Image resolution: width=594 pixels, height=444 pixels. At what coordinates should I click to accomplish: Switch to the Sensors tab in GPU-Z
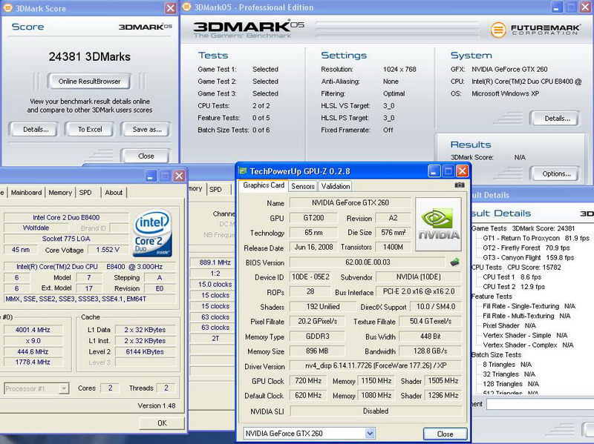pyautogui.click(x=303, y=186)
